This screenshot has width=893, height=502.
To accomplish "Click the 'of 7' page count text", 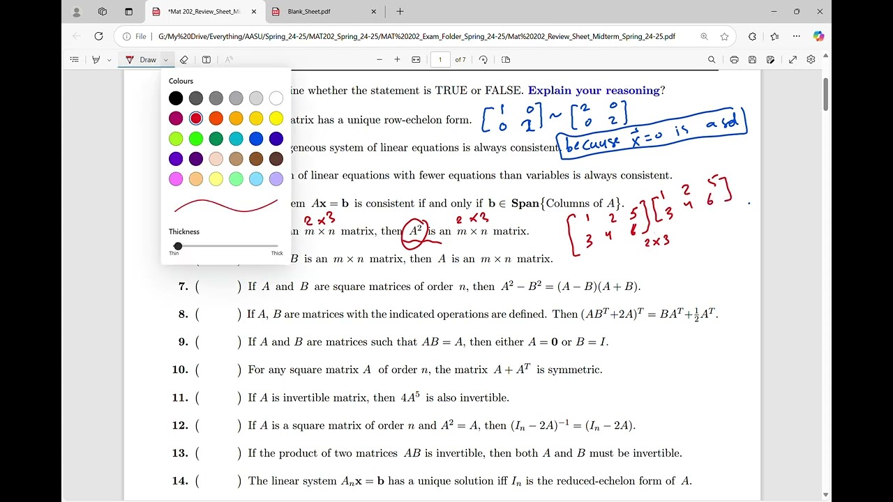I will coord(460,60).
